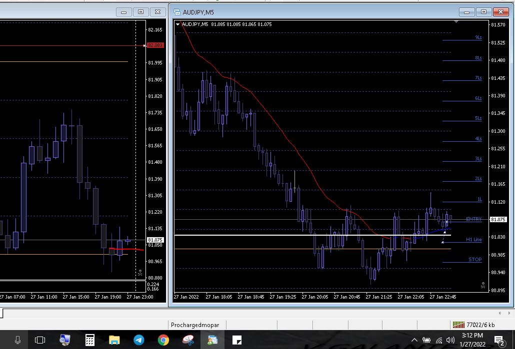This screenshot has width=515, height=349.
Task: Click the skull icon in the left chart
Action: click(140, 273)
